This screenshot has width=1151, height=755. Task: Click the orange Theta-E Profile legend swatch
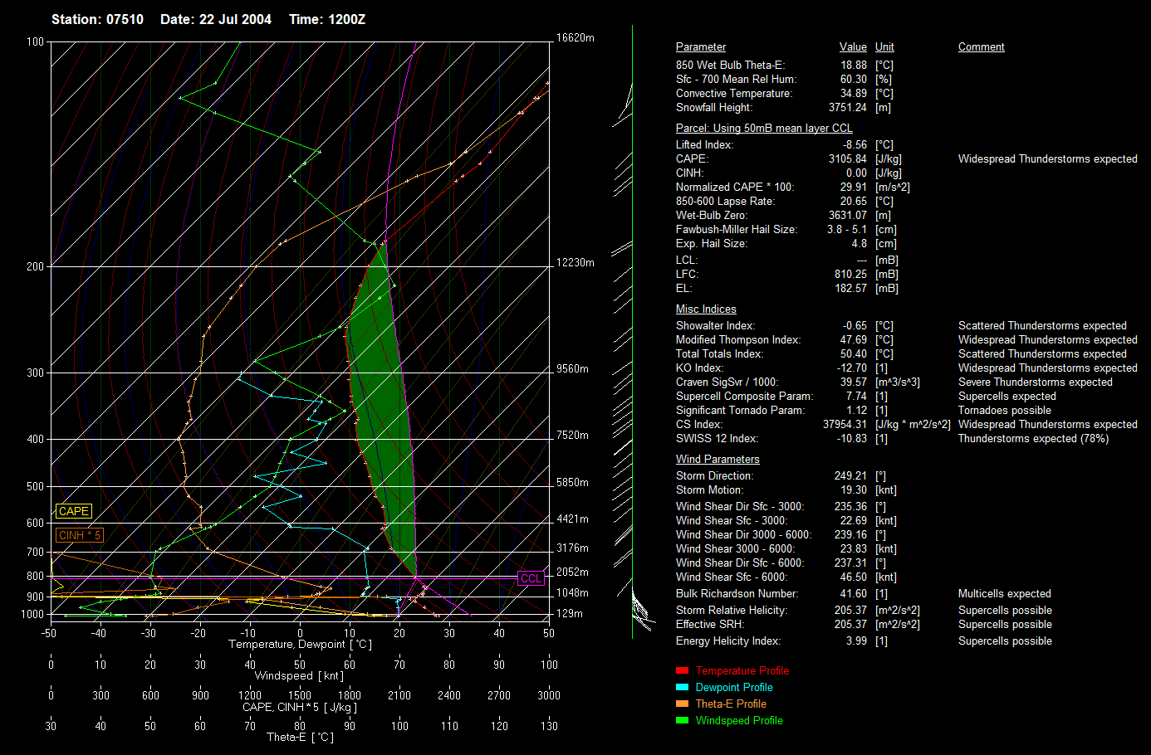point(682,704)
